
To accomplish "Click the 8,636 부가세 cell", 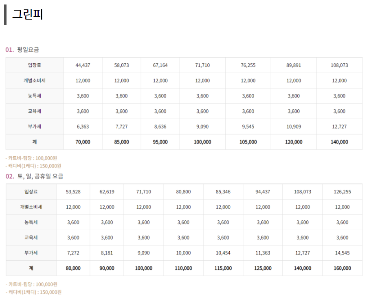I will 160,126.
